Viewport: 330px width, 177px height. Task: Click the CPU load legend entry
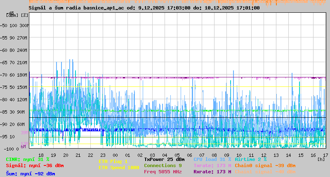[x=212, y=159]
